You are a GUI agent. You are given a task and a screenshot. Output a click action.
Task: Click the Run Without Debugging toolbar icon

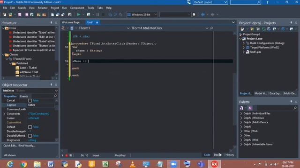[x=89, y=14]
